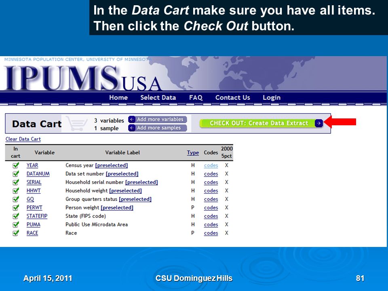Uncheck the SERIAL variable checkbox
The height and width of the screenshot is (291, 388).
[16, 182]
